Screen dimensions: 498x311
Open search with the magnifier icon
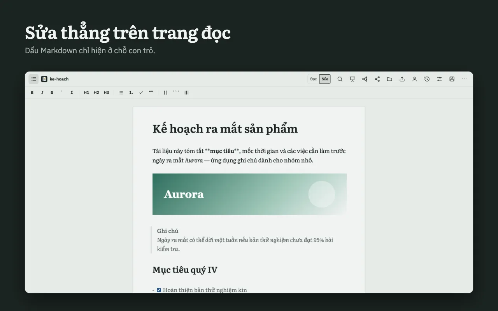(x=340, y=79)
